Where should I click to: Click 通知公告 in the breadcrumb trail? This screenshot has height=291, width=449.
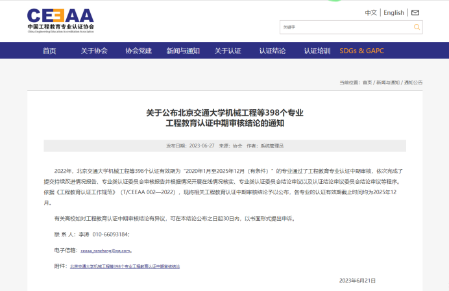point(413,82)
